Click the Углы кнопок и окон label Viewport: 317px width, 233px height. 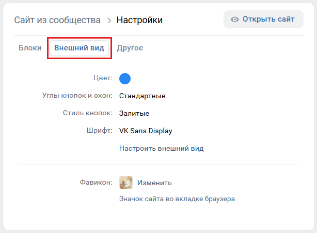coord(77,96)
